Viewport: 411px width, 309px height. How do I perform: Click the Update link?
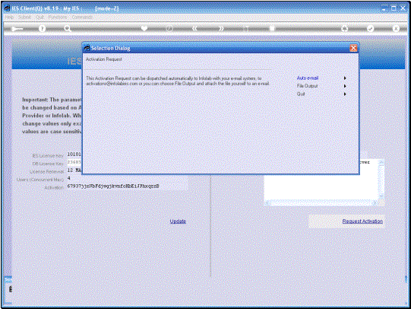coord(178,221)
